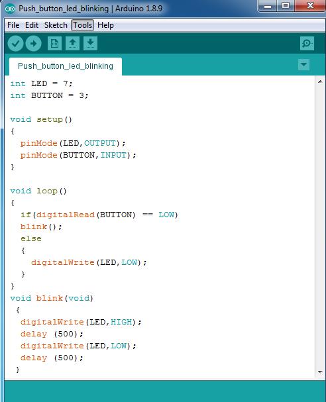
Task: Click the 'pinMode(BUTTON,INPUT);' line
Action: pyautogui.click(x=78, y=156)
